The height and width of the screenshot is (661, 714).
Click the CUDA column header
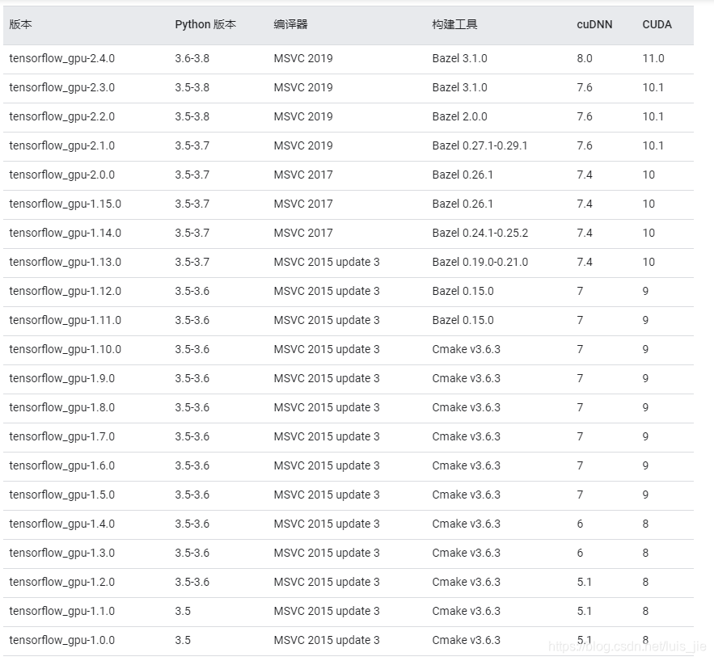(x=657, y=24)
